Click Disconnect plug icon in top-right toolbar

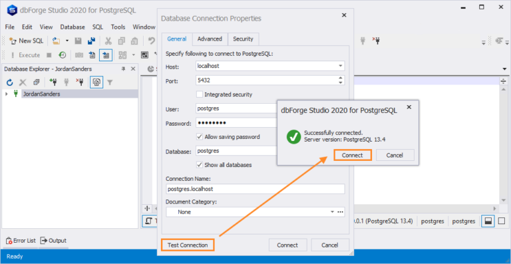[x=377, y=41]
